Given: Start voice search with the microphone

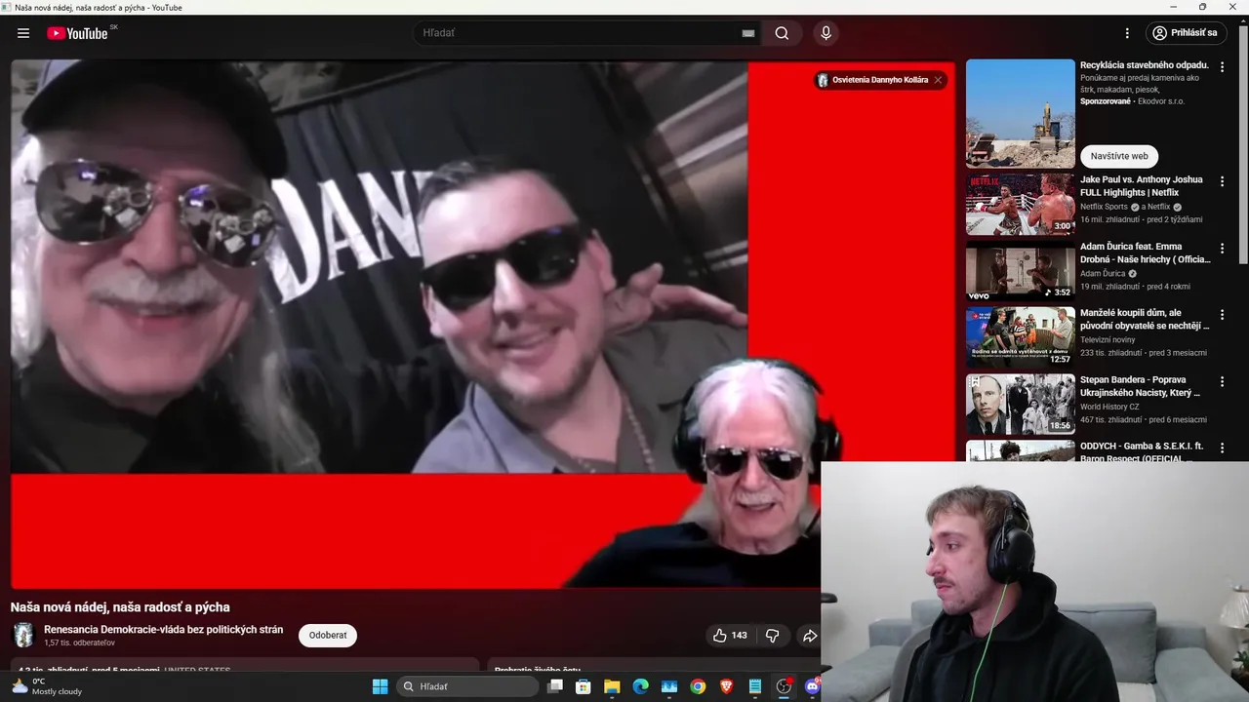Looking at the screenshot, I should [826, 33].
